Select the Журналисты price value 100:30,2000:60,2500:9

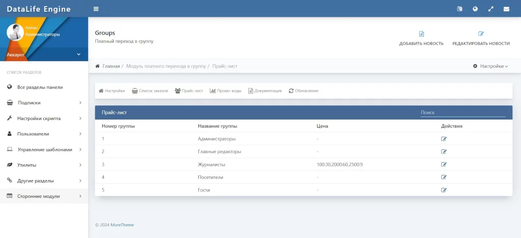pos(339,164)
